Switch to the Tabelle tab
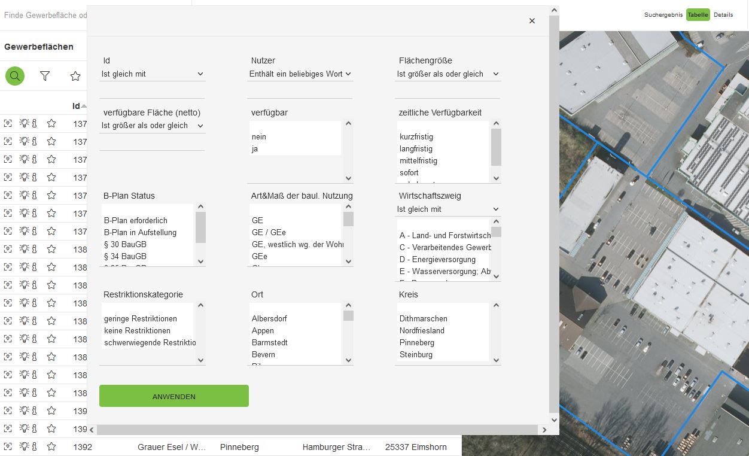The height and width of the screenshot is (456, 749). tap(698, 15)
